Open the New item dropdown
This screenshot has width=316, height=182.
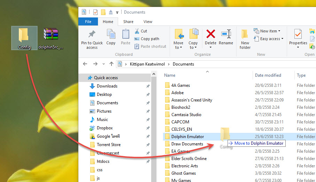click(x=267, y=31)
